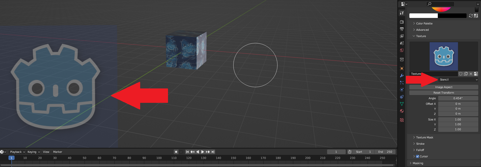The height and width of the screenshot is (167, 481).
Task: Click the Size X value field
Action: click(x=458, y=120)
